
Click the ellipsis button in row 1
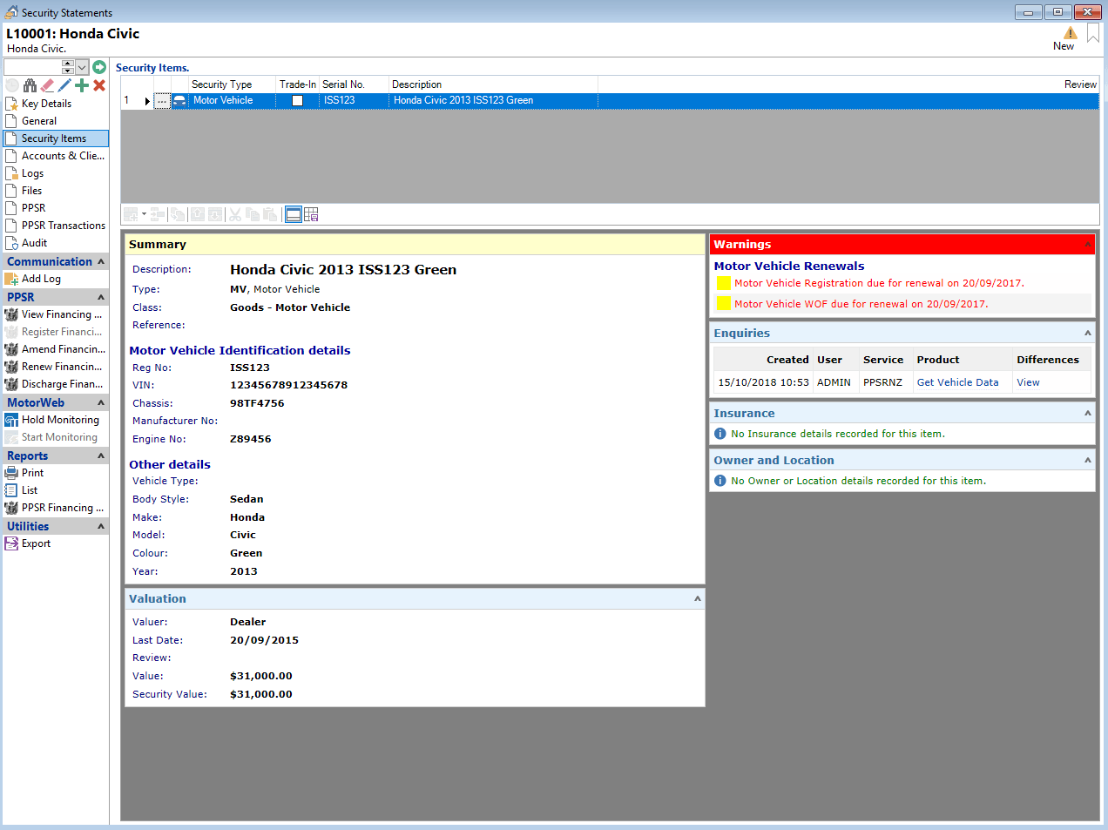tap(163, 101)
